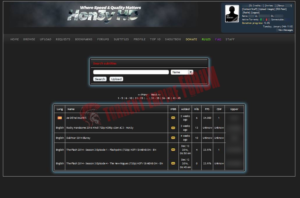
Task: Click red download arrow beside Active Torrents
Action: click(266, 20)
